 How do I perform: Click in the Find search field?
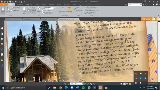pyautogui.click(x=134, y=4)
